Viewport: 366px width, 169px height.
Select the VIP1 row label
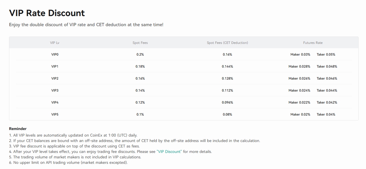pyautogui.click(x=55, y=67)
